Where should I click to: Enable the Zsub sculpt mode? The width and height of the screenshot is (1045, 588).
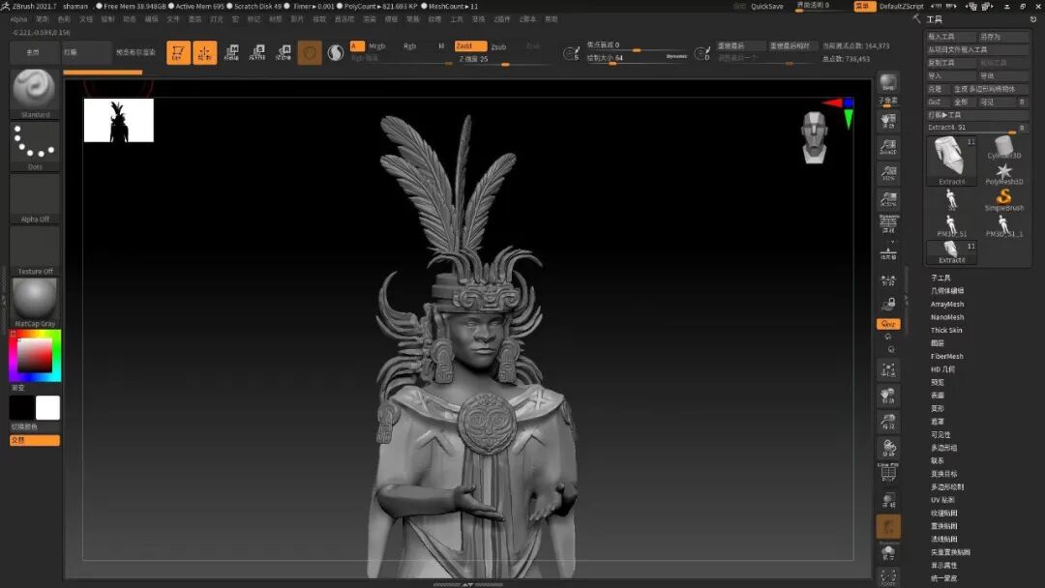(x=498, y=46)
